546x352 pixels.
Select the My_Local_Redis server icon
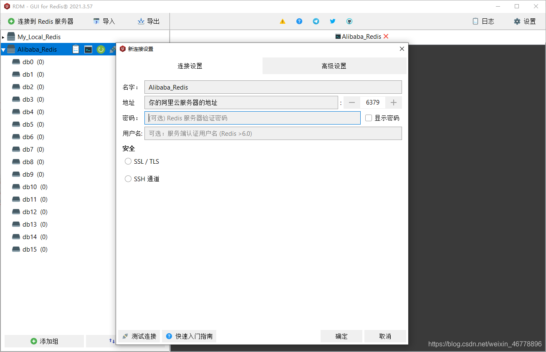tap(11, 37)
